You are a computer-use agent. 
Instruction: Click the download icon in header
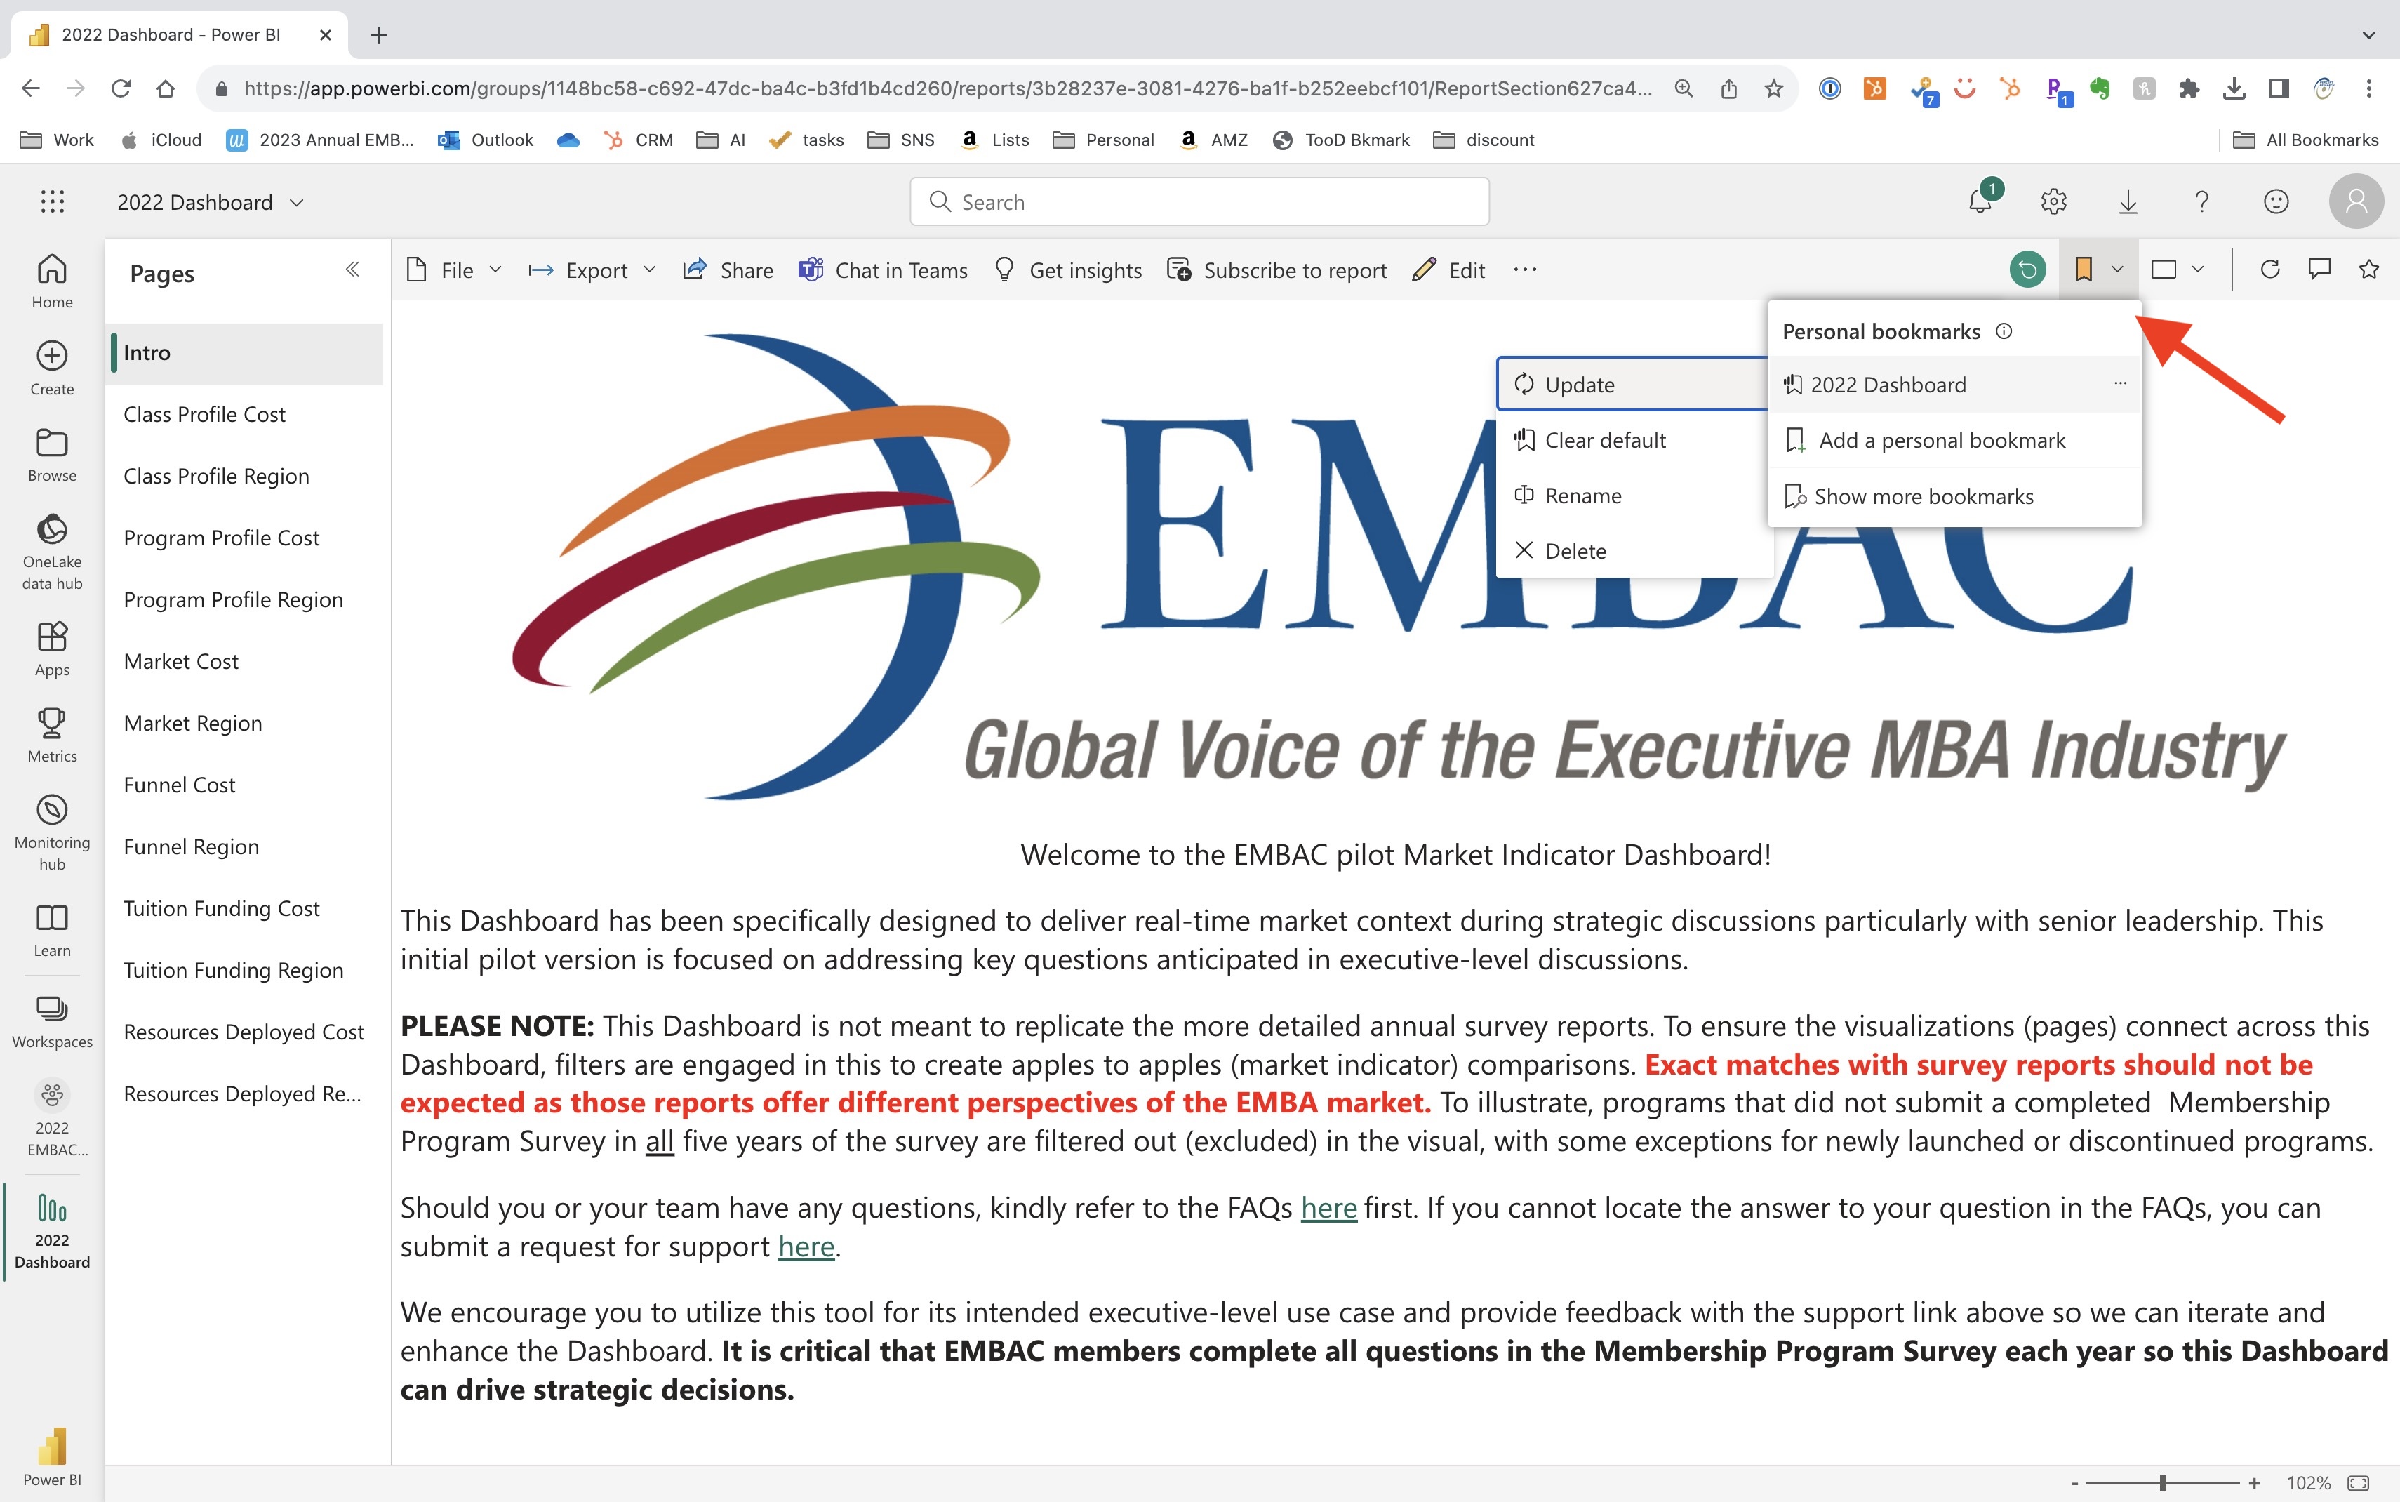click(x=2128, y=201)
